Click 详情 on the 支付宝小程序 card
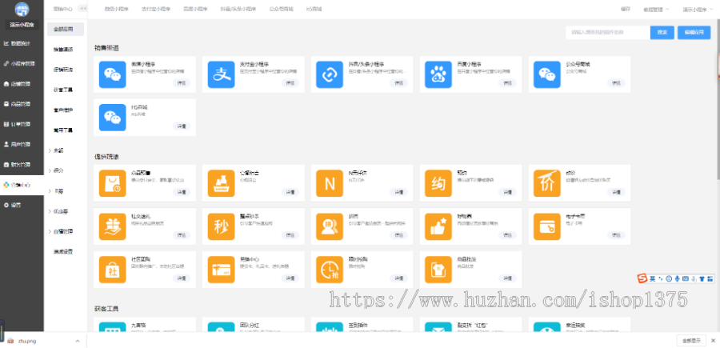The image size is (720, 348). 290,83
